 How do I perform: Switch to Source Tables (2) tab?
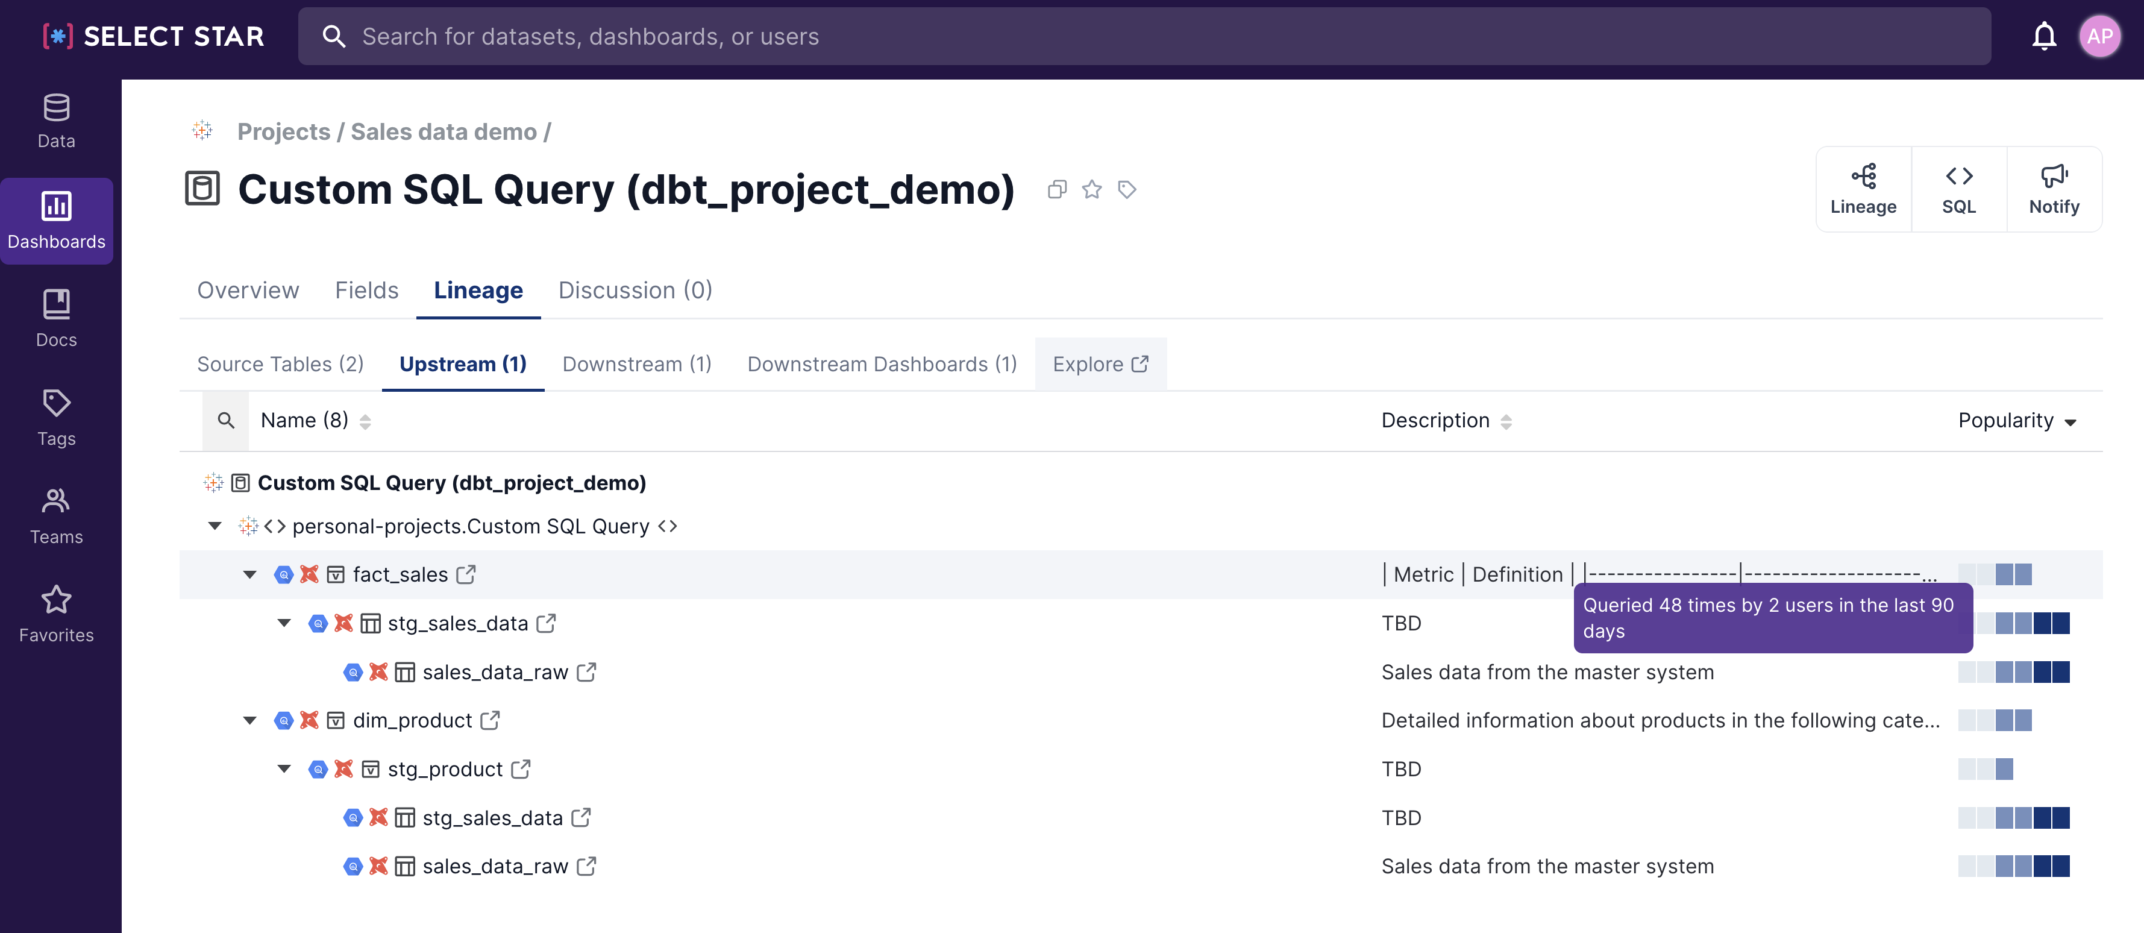point(280,363)
